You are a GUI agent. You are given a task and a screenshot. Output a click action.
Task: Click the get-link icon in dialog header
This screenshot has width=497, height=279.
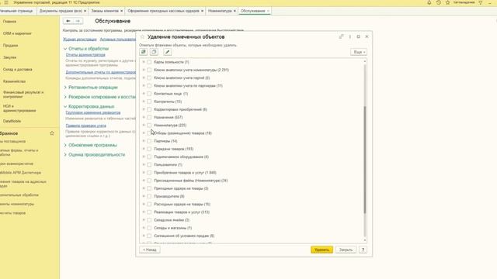tap(342, 36)
